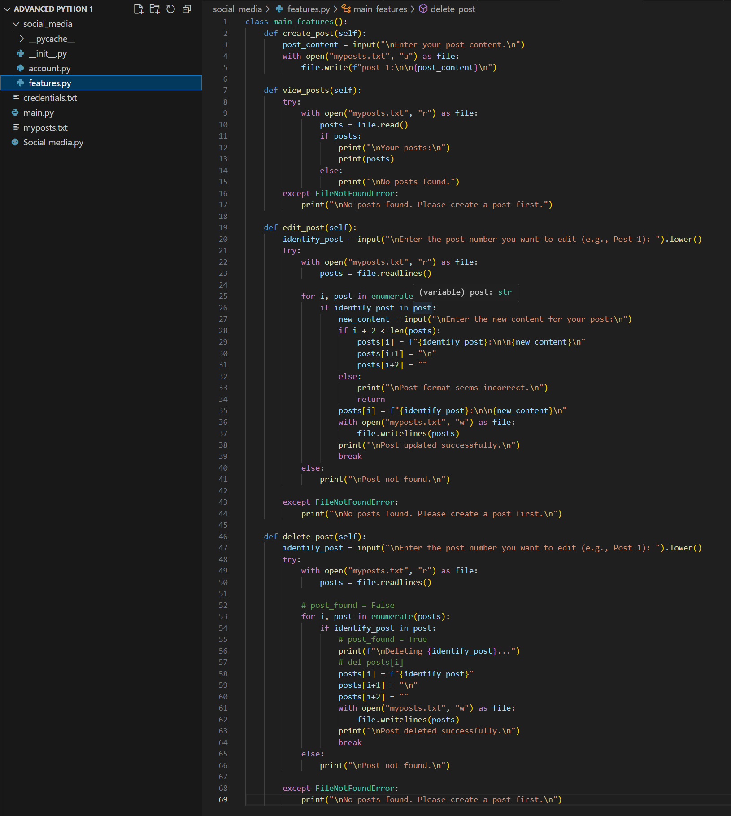This screenshot has width=731, height=816.
Task: Open the Social media.py file
Action: pos(53,142)
